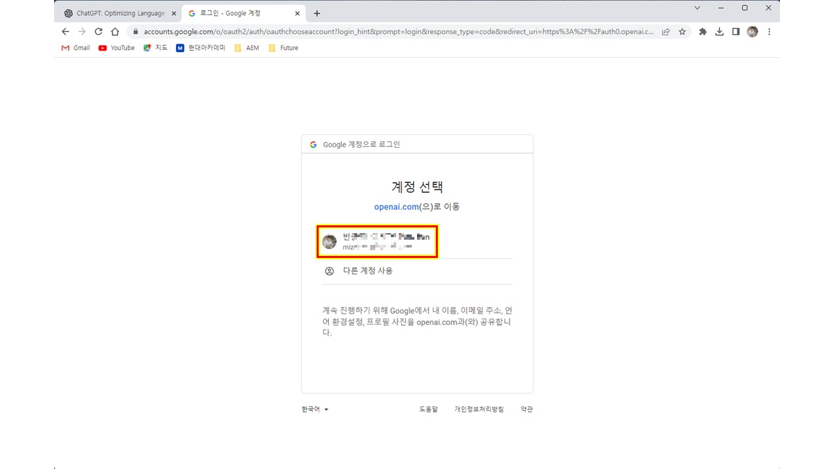Viewport: 834px width, 469px height.
Task: Go back with the browser back arrow
Action: coord(65,31)
